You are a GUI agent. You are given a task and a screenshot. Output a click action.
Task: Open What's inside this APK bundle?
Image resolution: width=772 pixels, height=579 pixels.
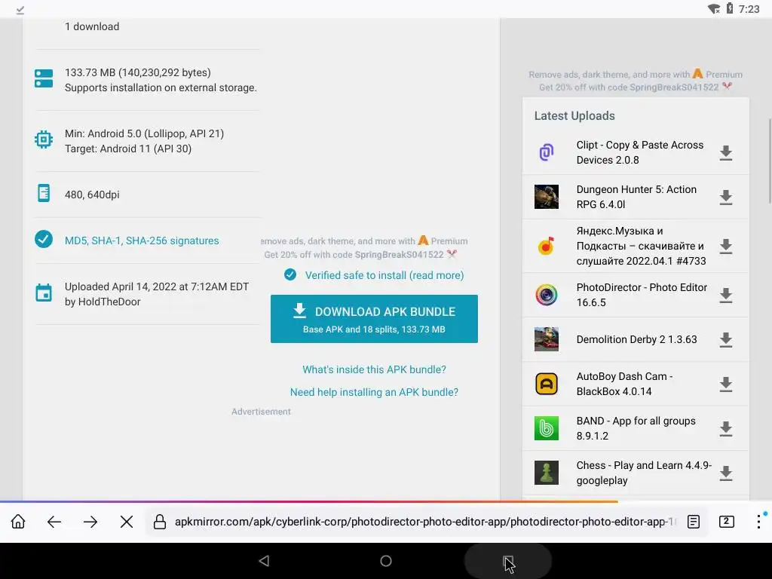[x=374, y=369]
